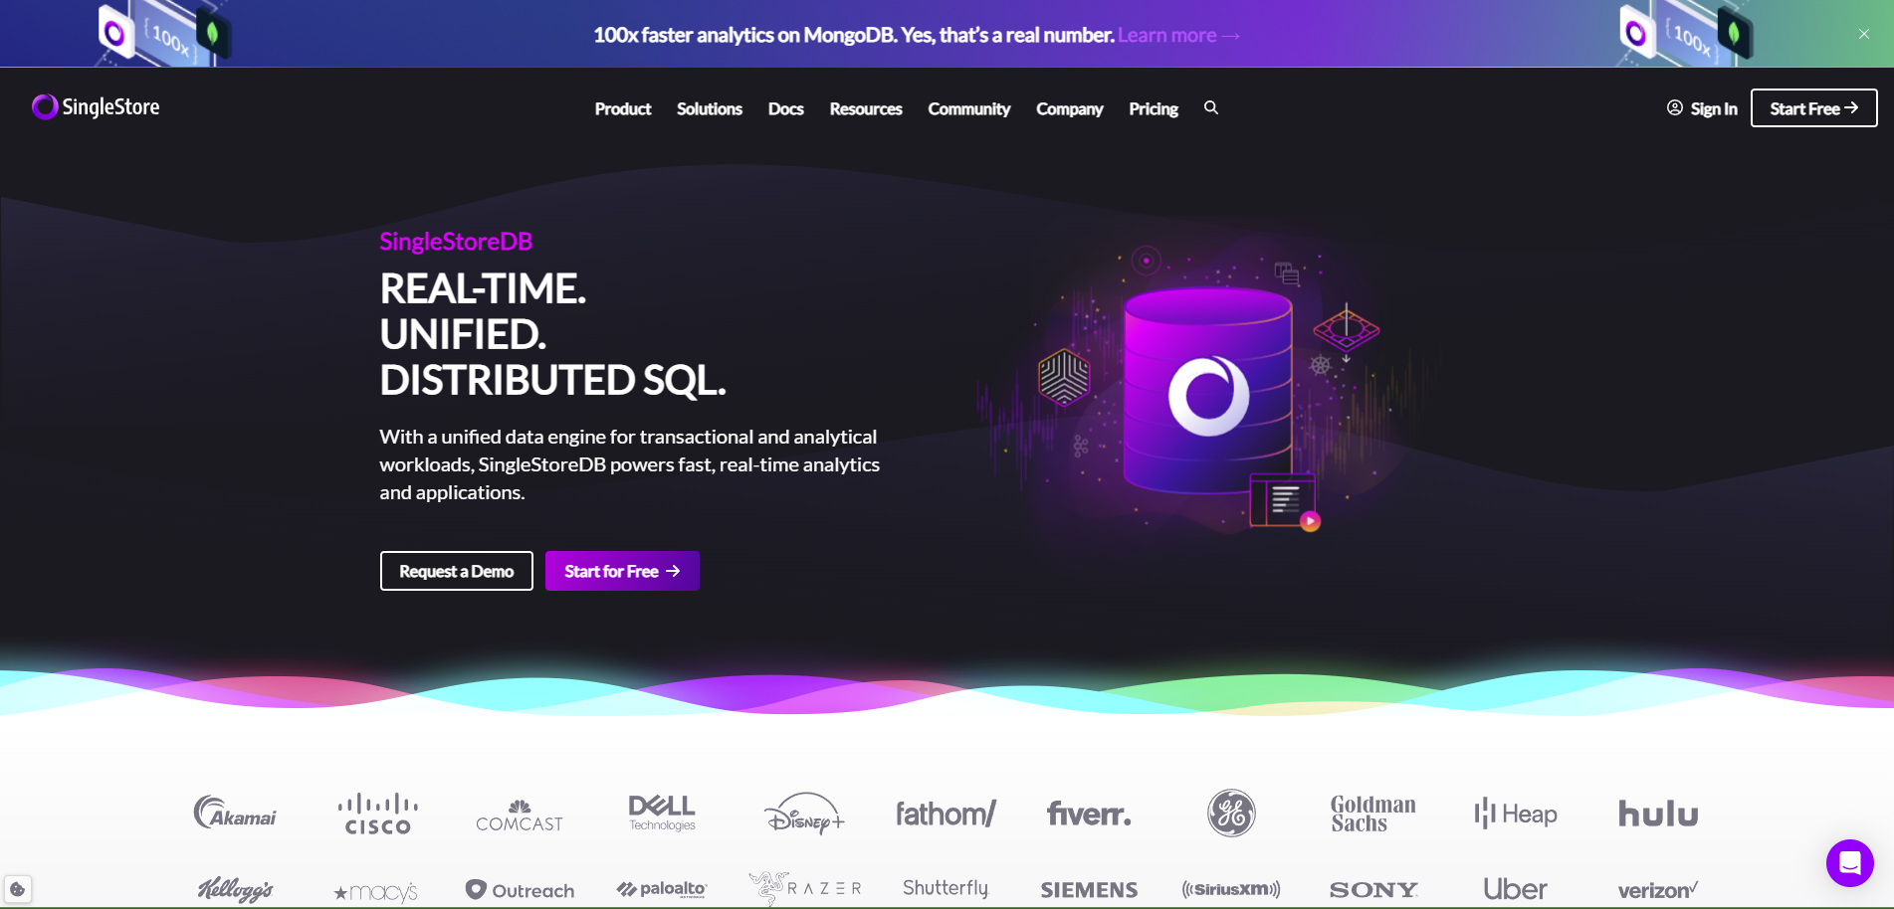Click the GE circular logo
This screenshot has height=909, width=1894.
click(x=1231, y=813)
